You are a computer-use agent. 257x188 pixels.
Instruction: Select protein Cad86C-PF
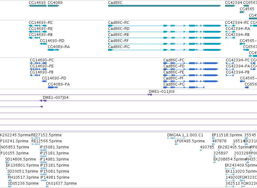point(173,78)
